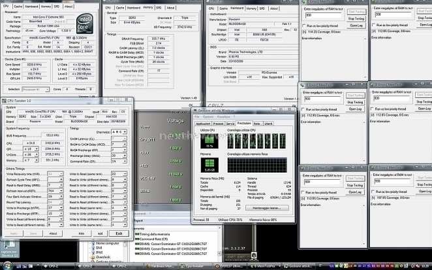Open About tab in CPU-Z mainboard window
The height and width of the screenshot is (270, 432).
pos(274,8)
